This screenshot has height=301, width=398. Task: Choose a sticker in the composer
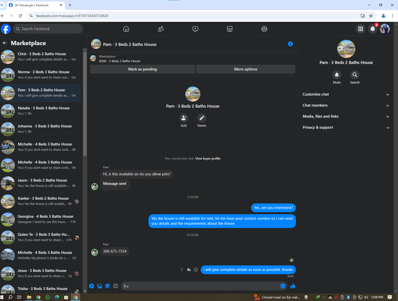[108, 286]
